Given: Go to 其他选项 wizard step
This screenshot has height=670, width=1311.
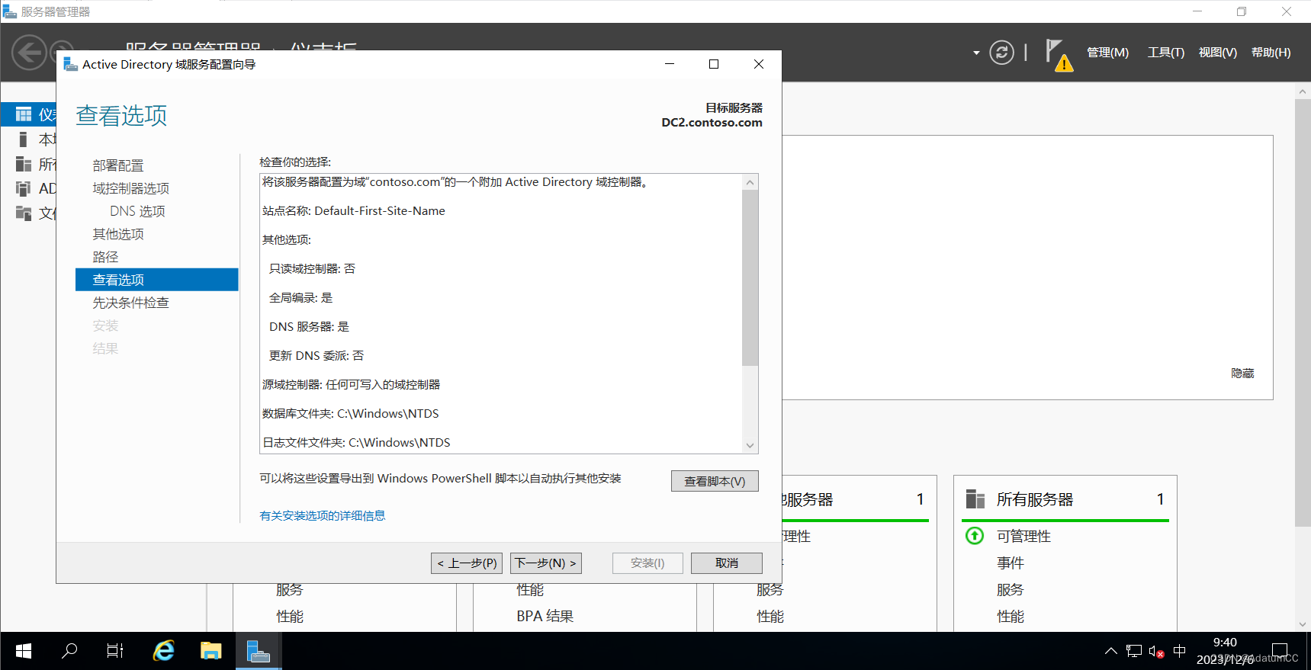Looking at the screenshot, I should (x=118, y=234).
